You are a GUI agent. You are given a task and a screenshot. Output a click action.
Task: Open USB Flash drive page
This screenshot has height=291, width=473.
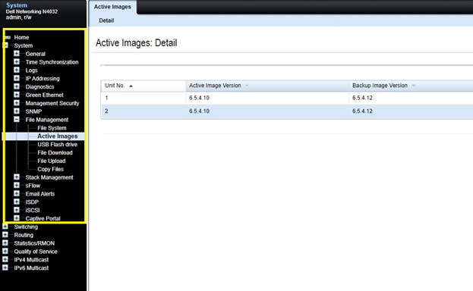(x=57, y=144)
